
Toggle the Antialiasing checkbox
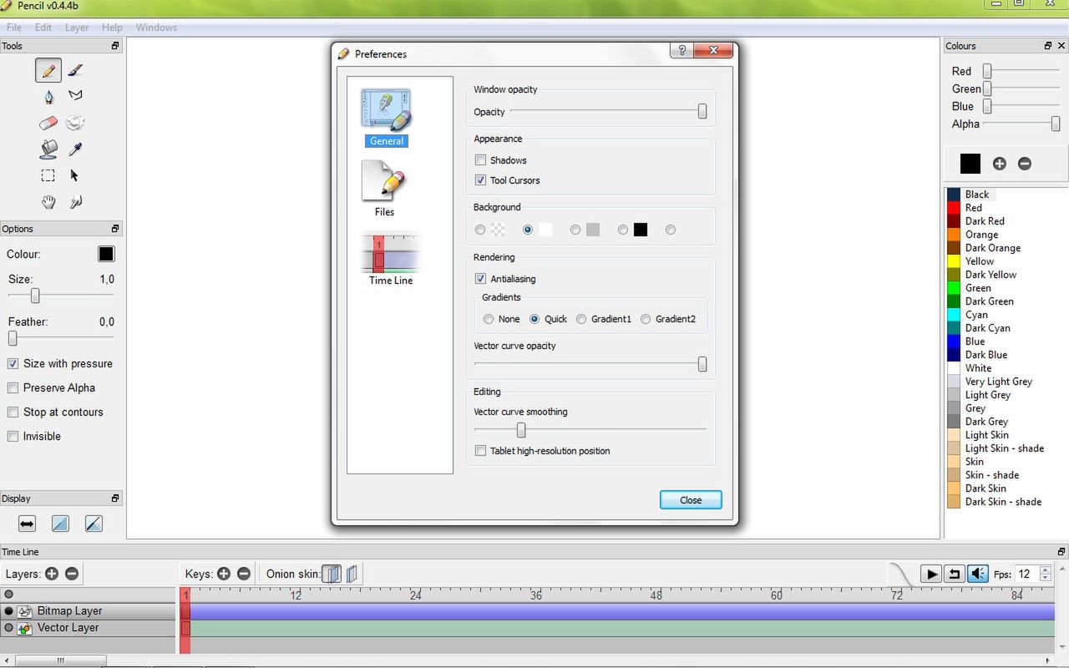coord(480,279)
